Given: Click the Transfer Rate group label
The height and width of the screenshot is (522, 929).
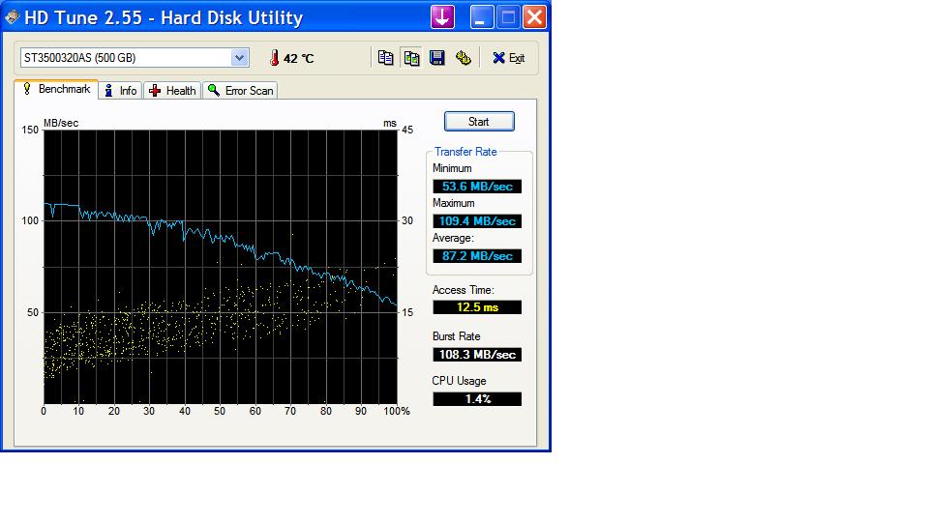Looking at the screenshot, I should tap(465, 152).
